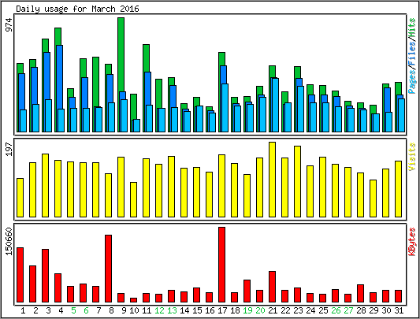
Task: Click day label 17 on the x-axis
Action: coord(222,310)
